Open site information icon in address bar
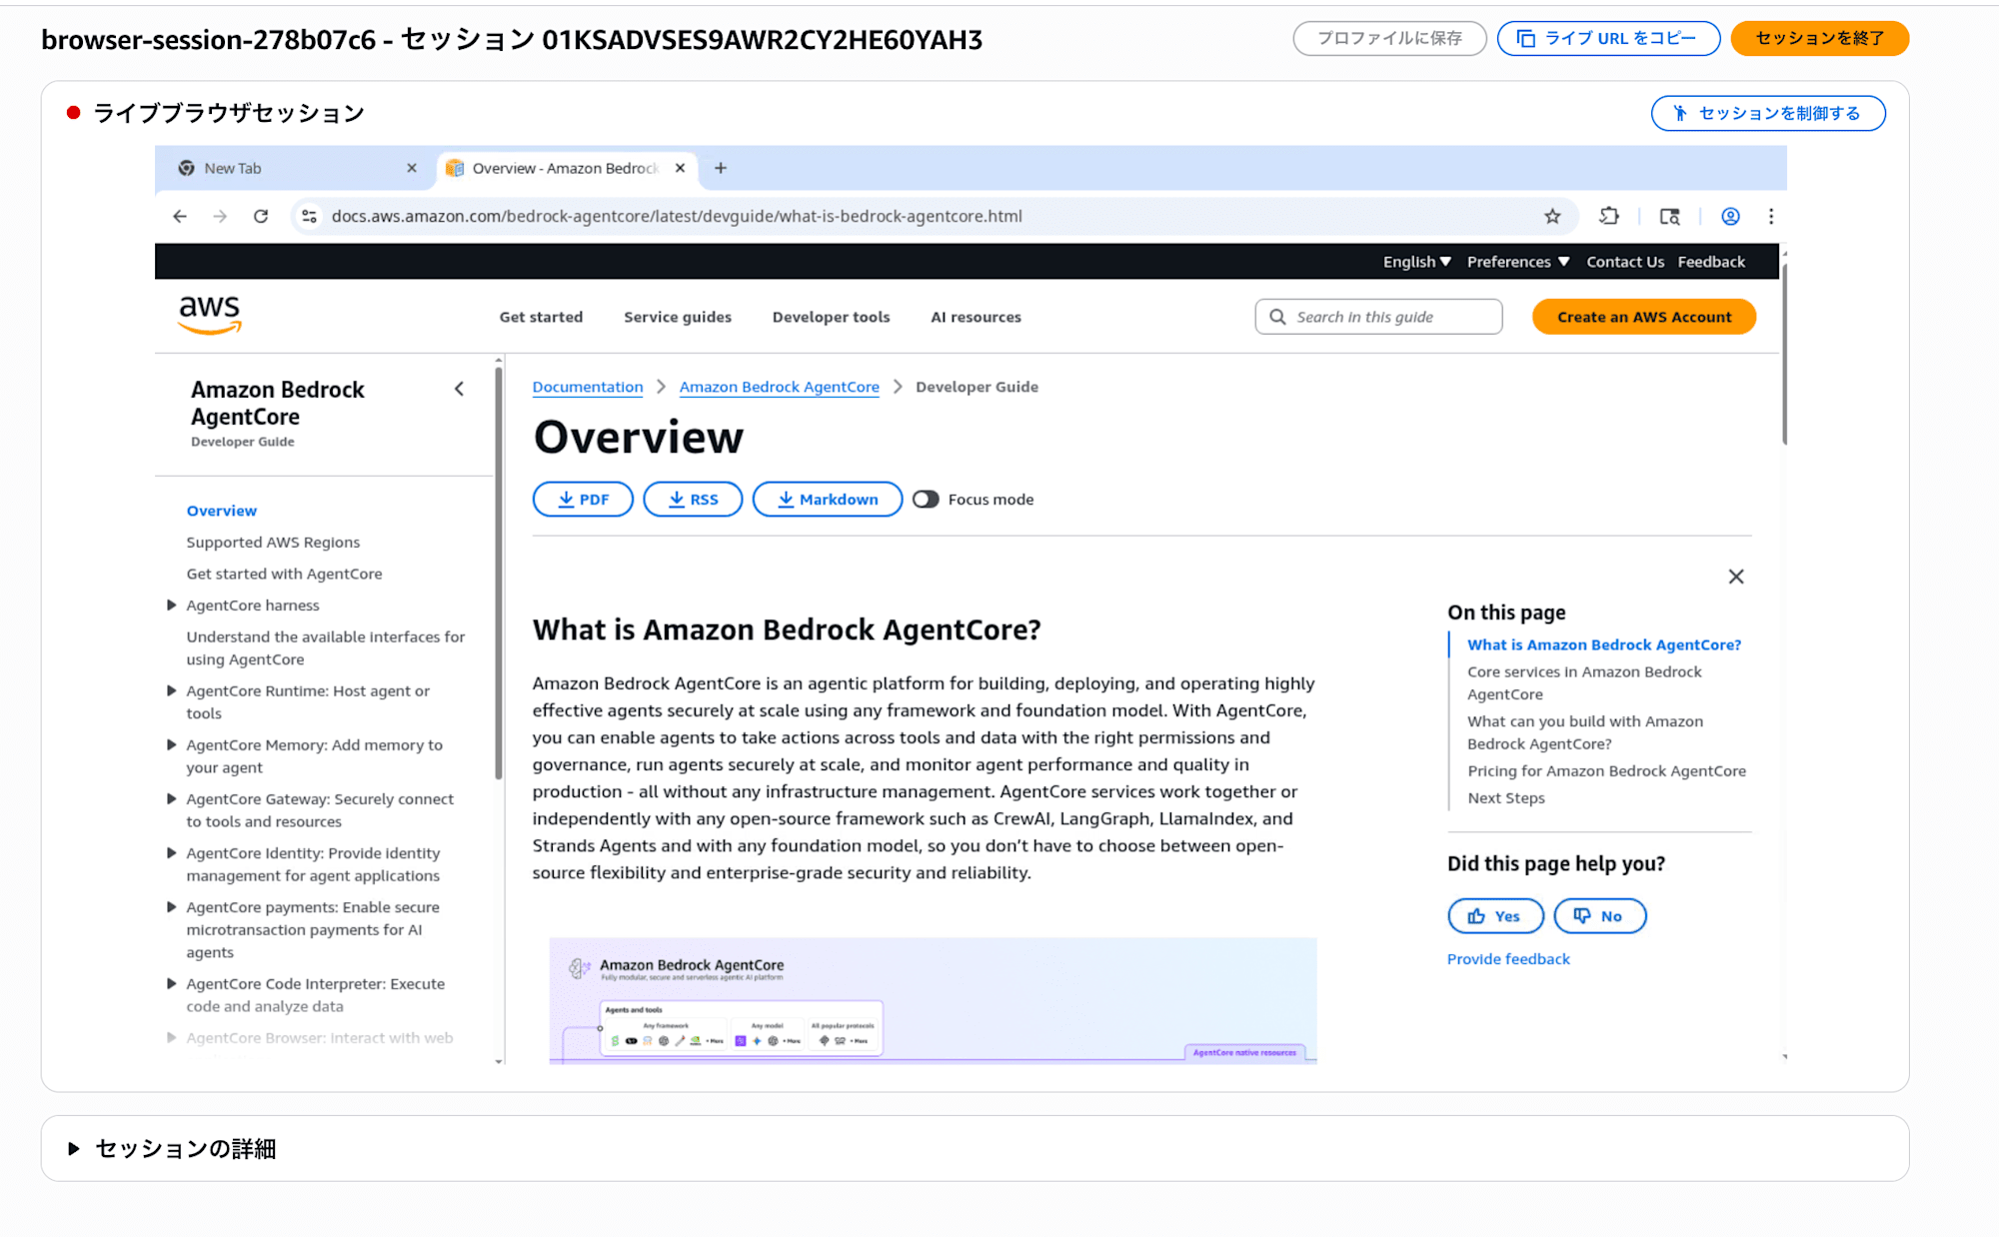 tap(310, 216)
